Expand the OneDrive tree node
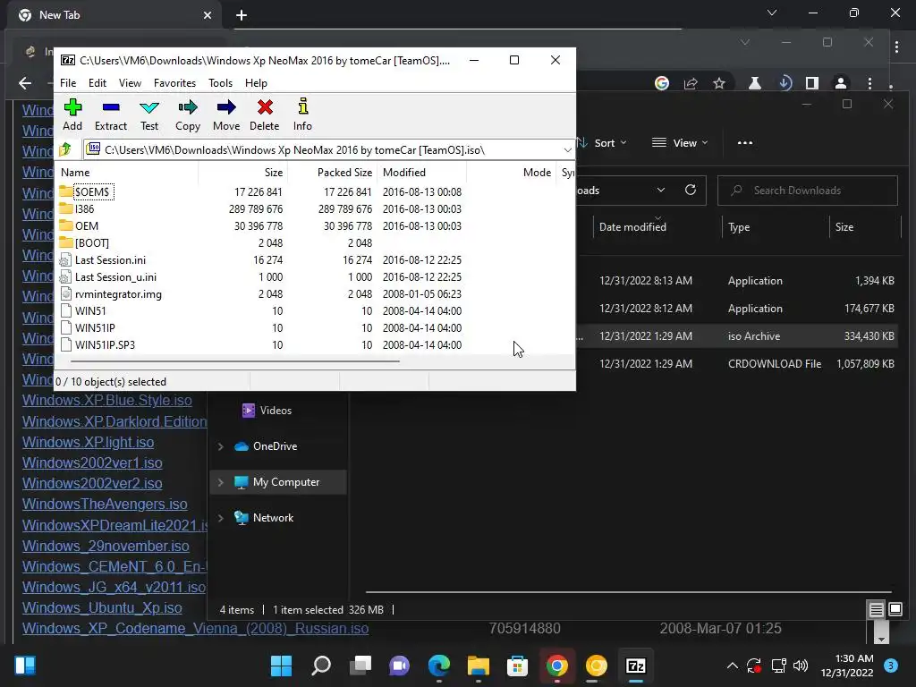Image resolution: width=916 pixels, height=687 pixels. pos(221,446)
